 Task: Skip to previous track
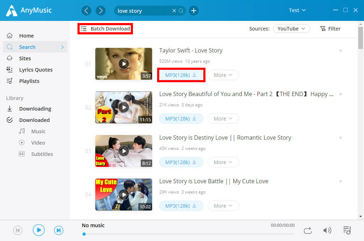pyautogui.click(x=18, y=230)
